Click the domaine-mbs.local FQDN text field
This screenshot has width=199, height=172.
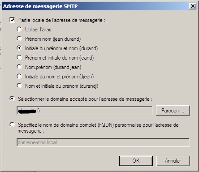coord(103,142)
